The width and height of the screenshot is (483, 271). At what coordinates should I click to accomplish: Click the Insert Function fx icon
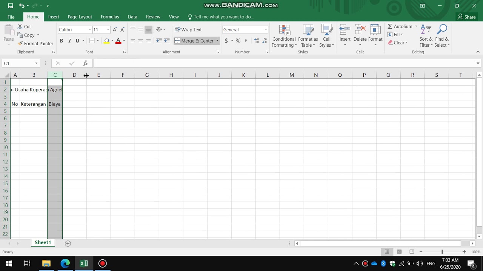[85, 63]
